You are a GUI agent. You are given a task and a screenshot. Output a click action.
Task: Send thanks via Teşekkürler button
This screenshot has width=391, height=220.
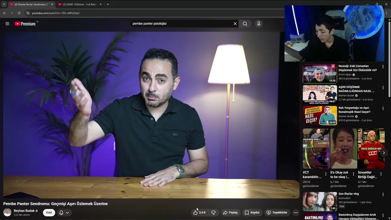point(277,212)
